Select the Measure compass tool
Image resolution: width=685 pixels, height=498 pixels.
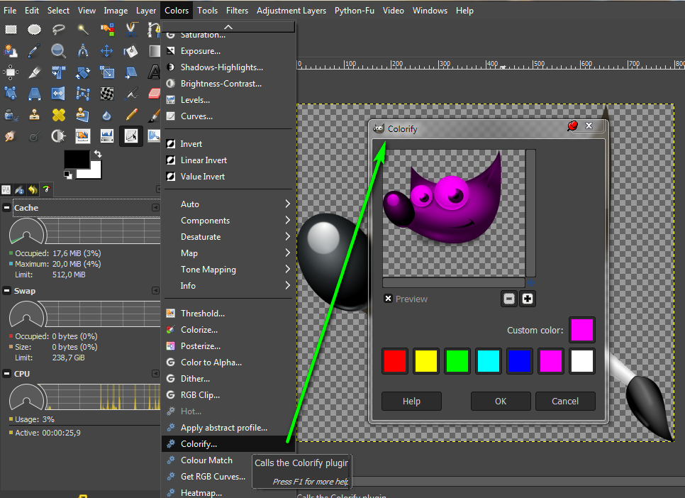point(82,50)
